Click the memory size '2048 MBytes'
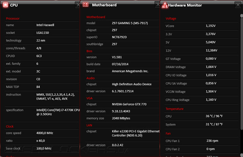Screen dimensions: 243x157 (121, 118)
